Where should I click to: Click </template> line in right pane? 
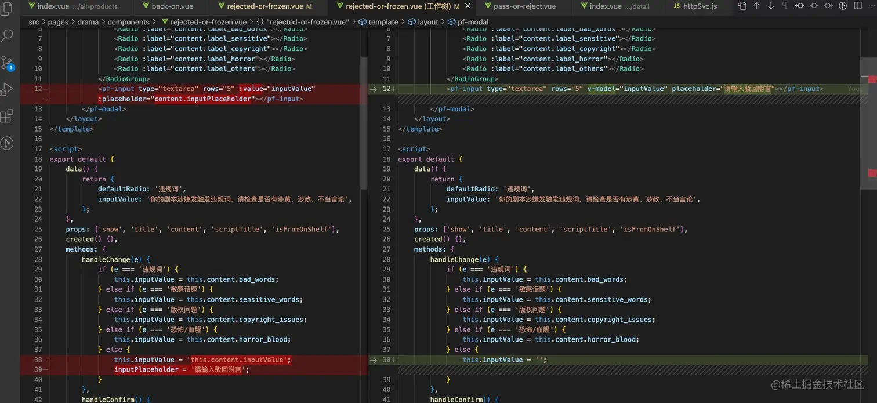coord(420,129)
